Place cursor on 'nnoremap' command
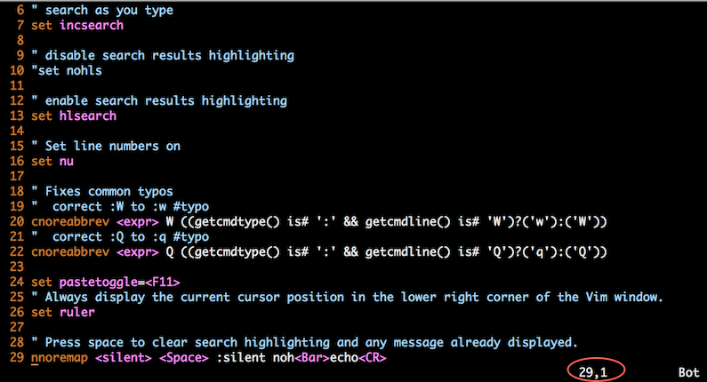The width and height of the screenshot is (707, 382). point(60,358)
